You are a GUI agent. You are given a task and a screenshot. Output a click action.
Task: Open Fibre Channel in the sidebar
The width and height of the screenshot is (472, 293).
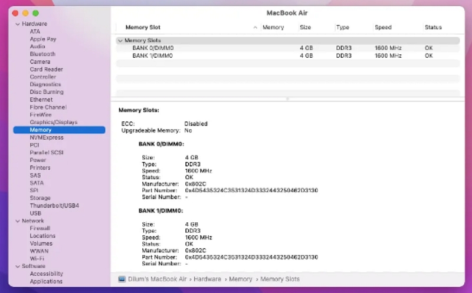(48, 107)
